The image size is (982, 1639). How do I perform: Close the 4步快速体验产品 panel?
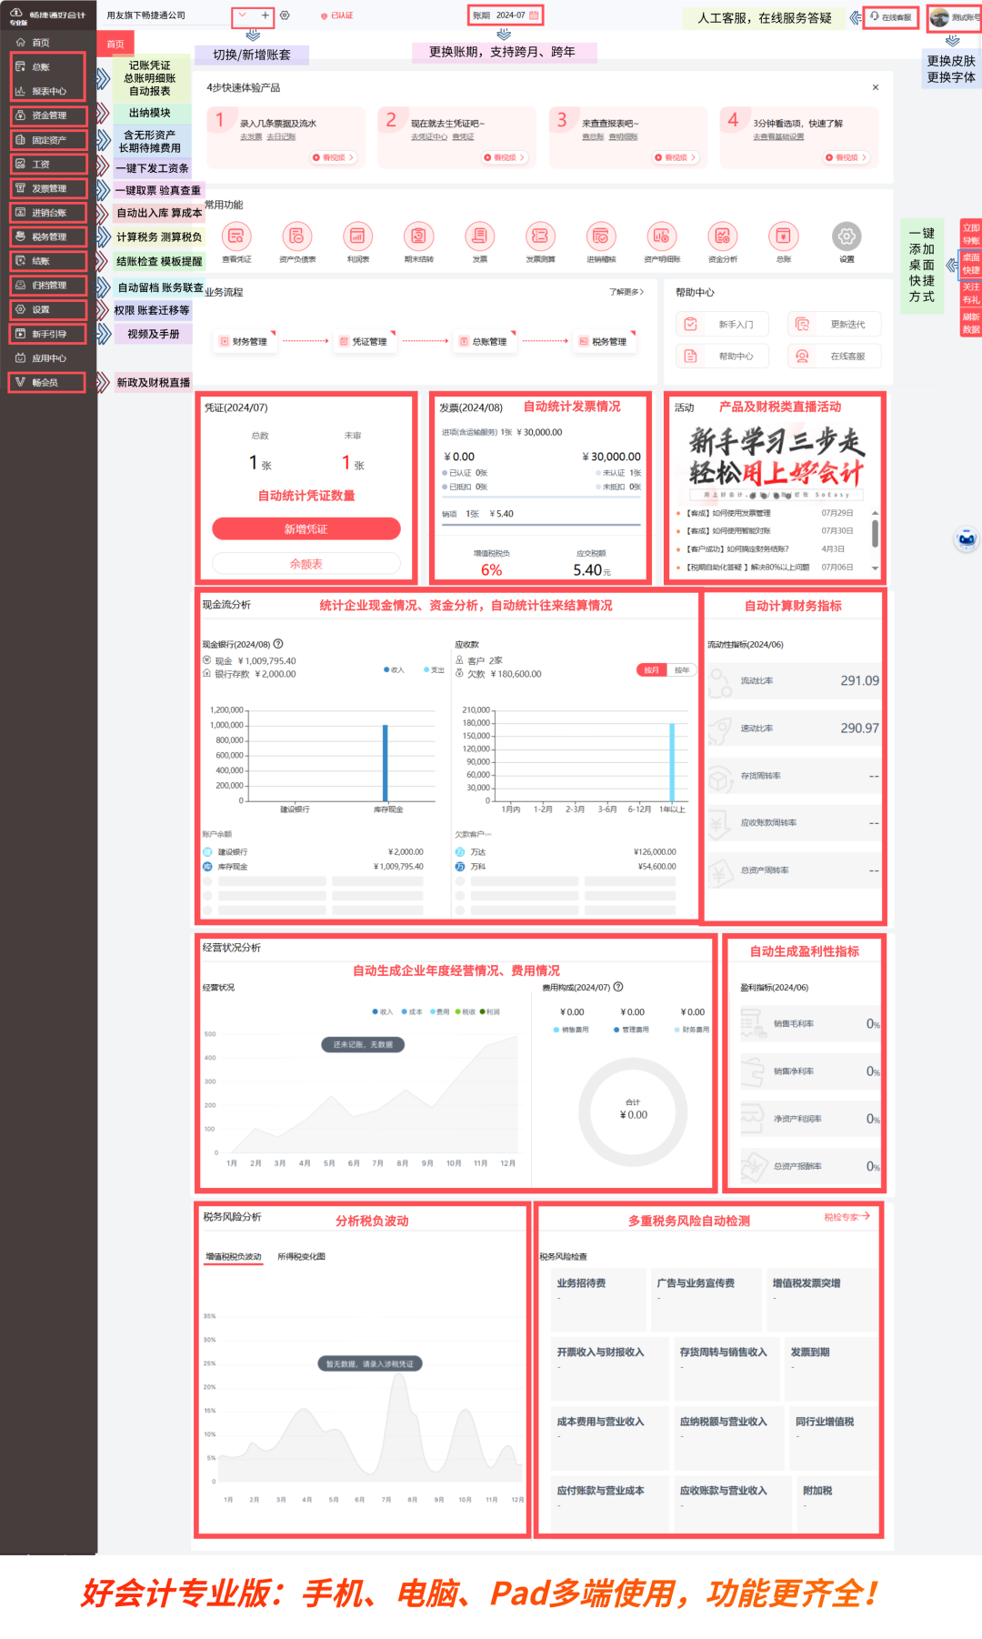click(876, 87)
